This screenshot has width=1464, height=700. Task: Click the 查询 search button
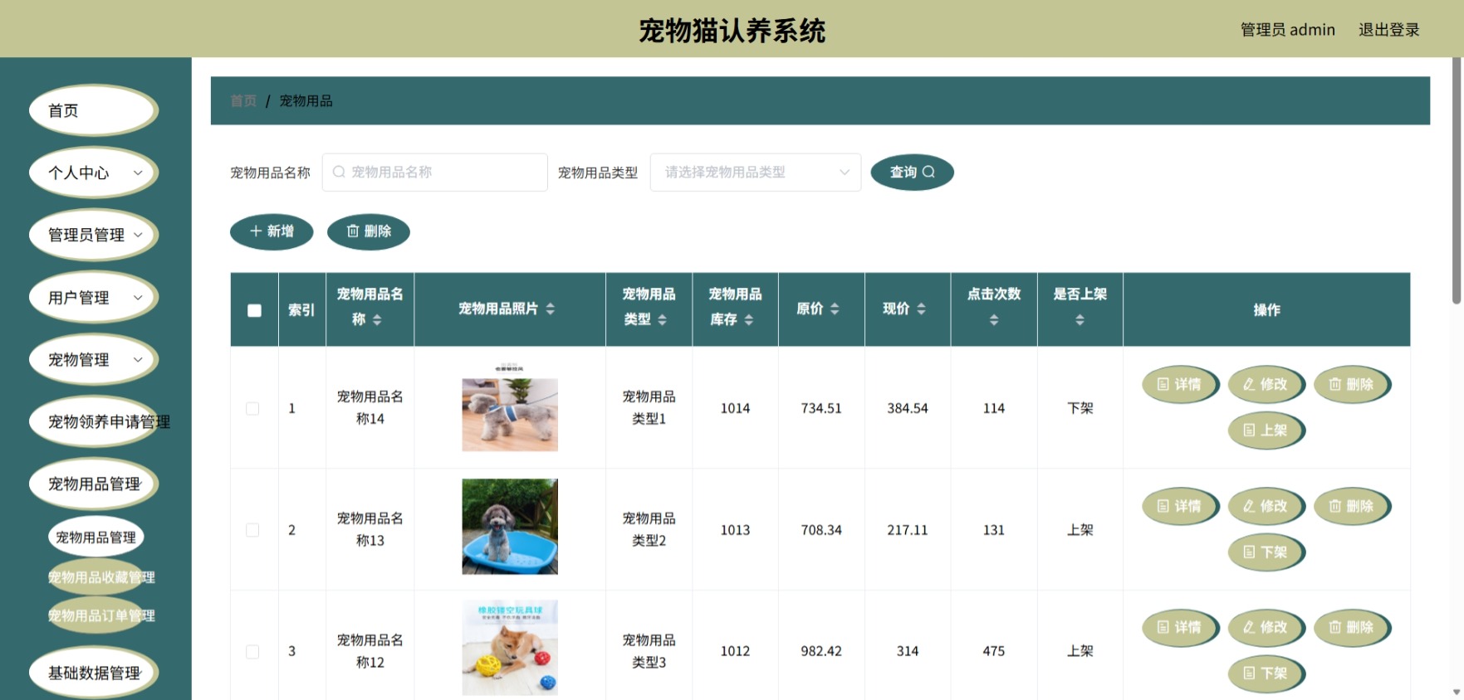click(x=912, y=172)
